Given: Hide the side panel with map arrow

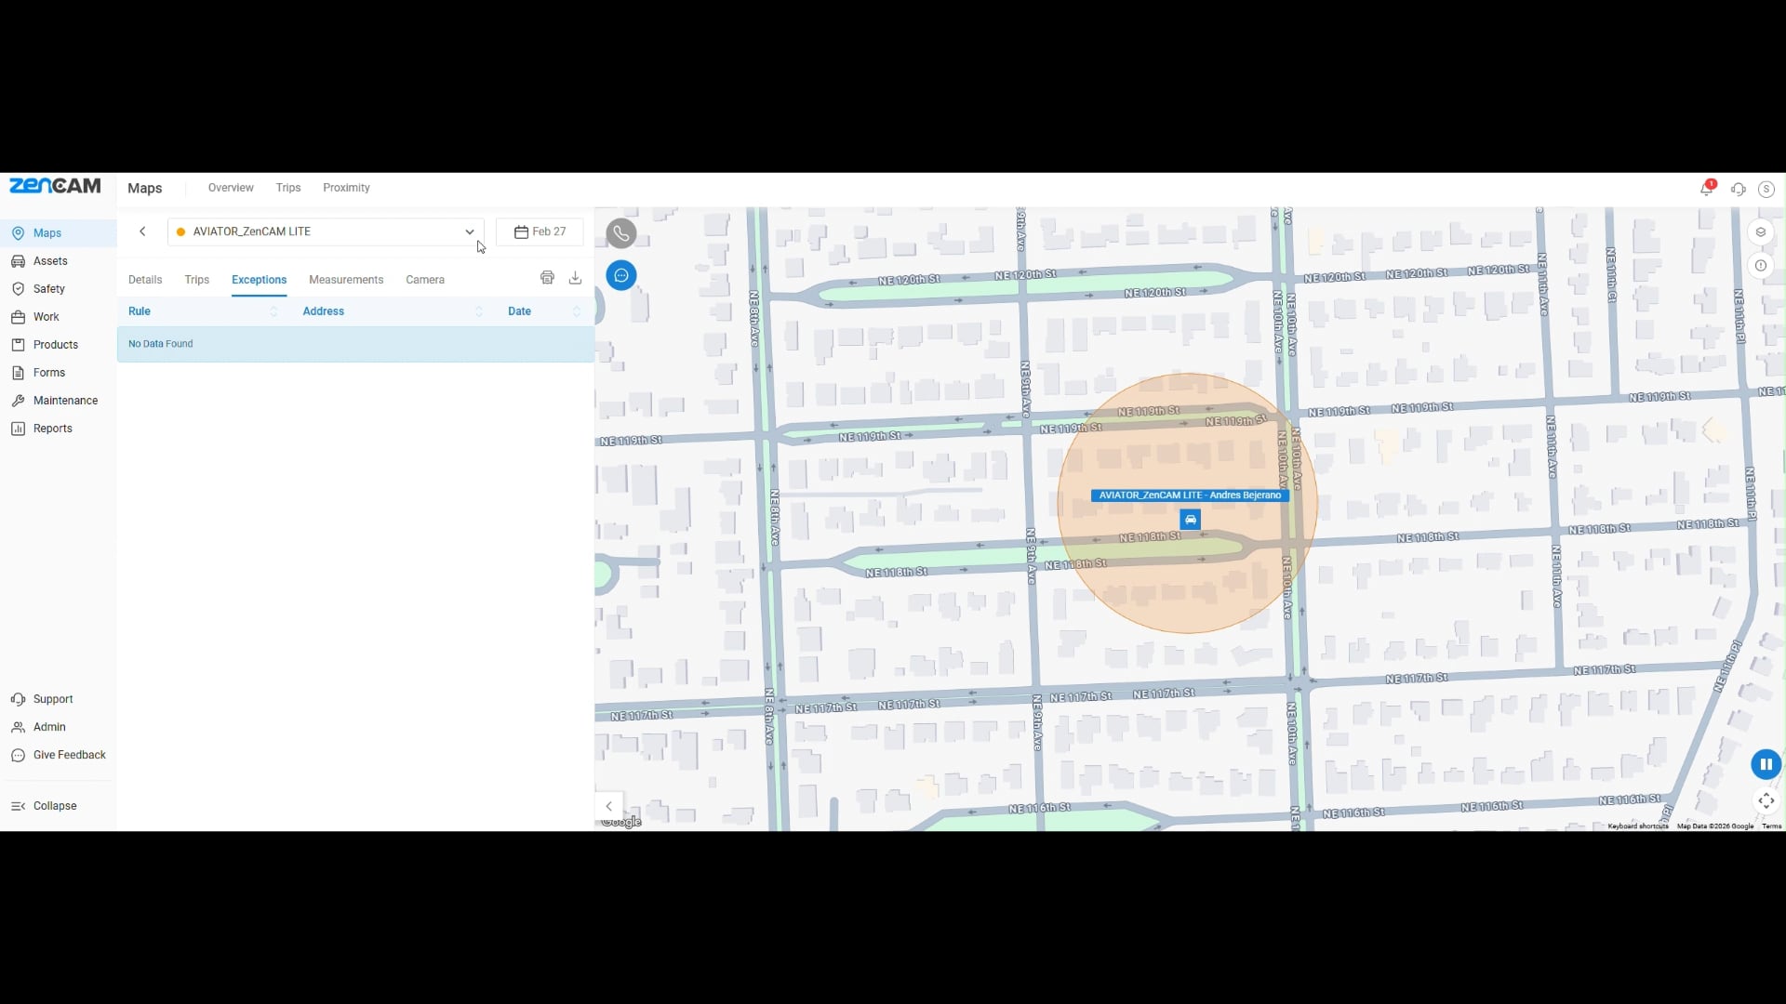Looking at the screenshot, I should 608,806.
